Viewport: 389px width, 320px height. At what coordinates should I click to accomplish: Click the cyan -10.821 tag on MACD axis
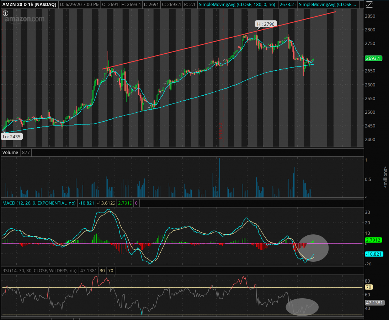[374, 254]
